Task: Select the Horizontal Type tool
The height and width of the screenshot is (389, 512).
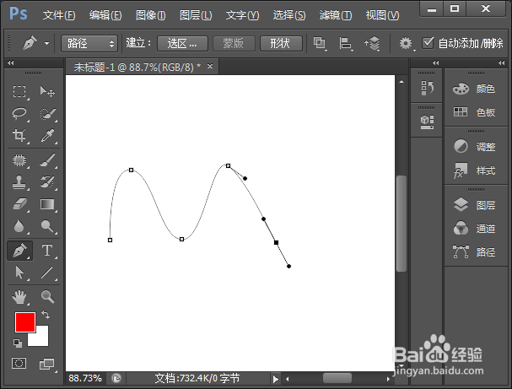Action: [x=47, y=251]
